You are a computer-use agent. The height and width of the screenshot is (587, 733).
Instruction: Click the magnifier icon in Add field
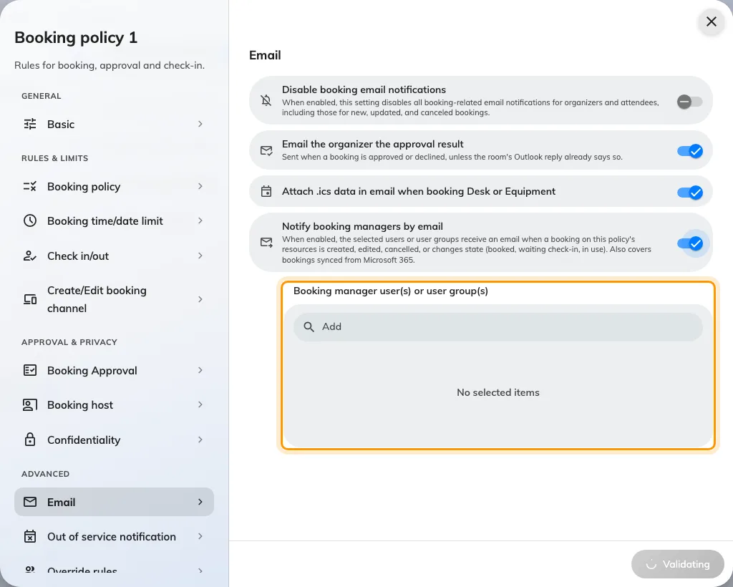[309, 326]
